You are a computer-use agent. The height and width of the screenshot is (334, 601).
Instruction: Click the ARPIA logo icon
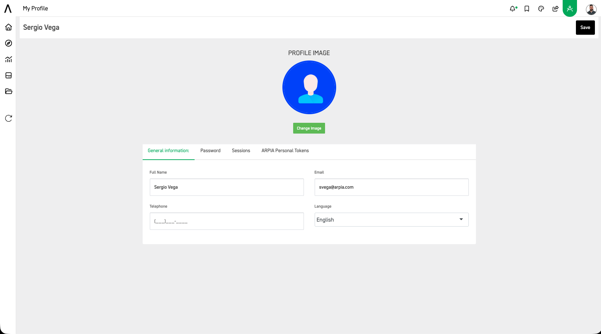pyautogui.click(x=8, y=9)
